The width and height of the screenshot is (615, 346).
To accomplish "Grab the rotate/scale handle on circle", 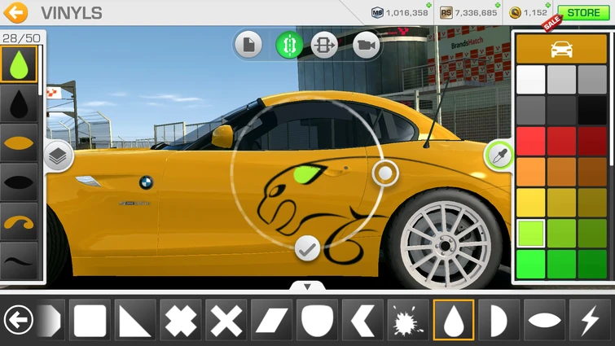I will click(x=385, y=173).
